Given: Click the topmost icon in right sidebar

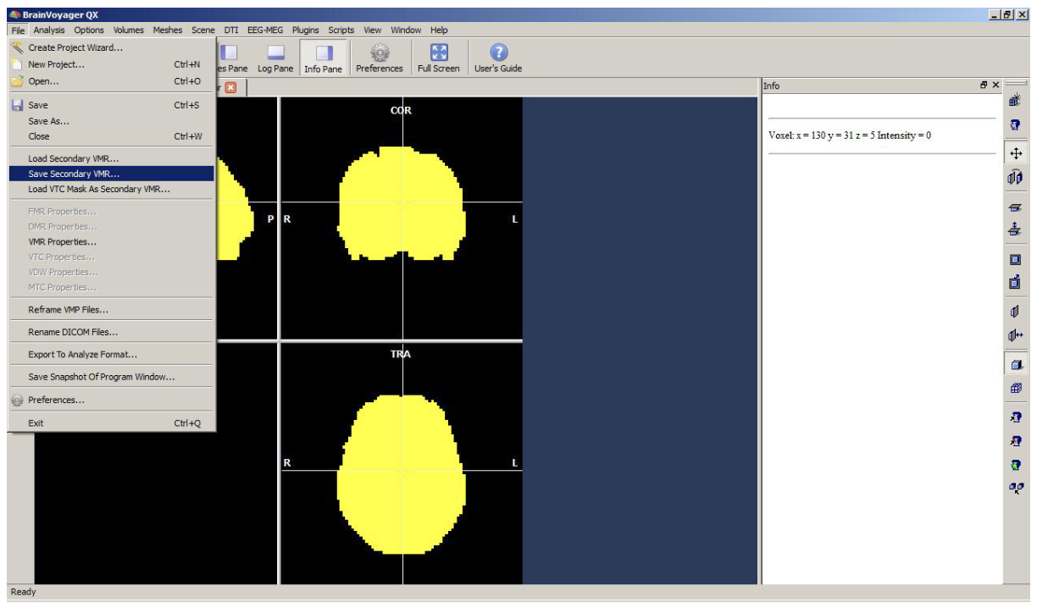Looking at the screenshot, I should click(x=1015, y=101).
